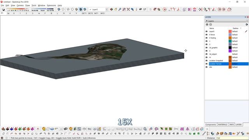Switch to the INFO tray tab
Image resolution: width=249 pixels, height=140 pixels.
point(231,124)
